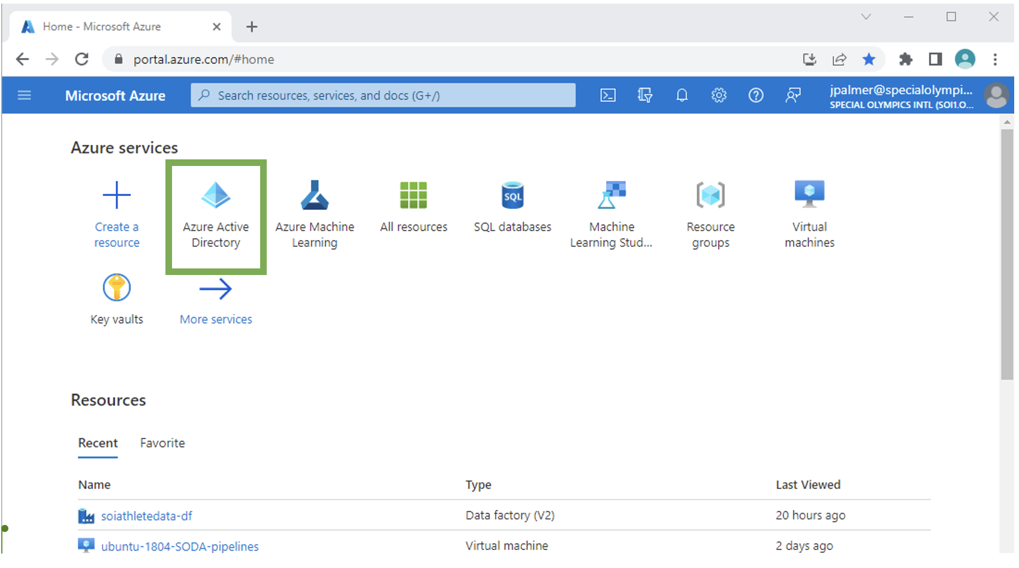The width and height of the screenshot is (1019, 568).
Task: Click the browser back arrow
Action: (22, 59)
